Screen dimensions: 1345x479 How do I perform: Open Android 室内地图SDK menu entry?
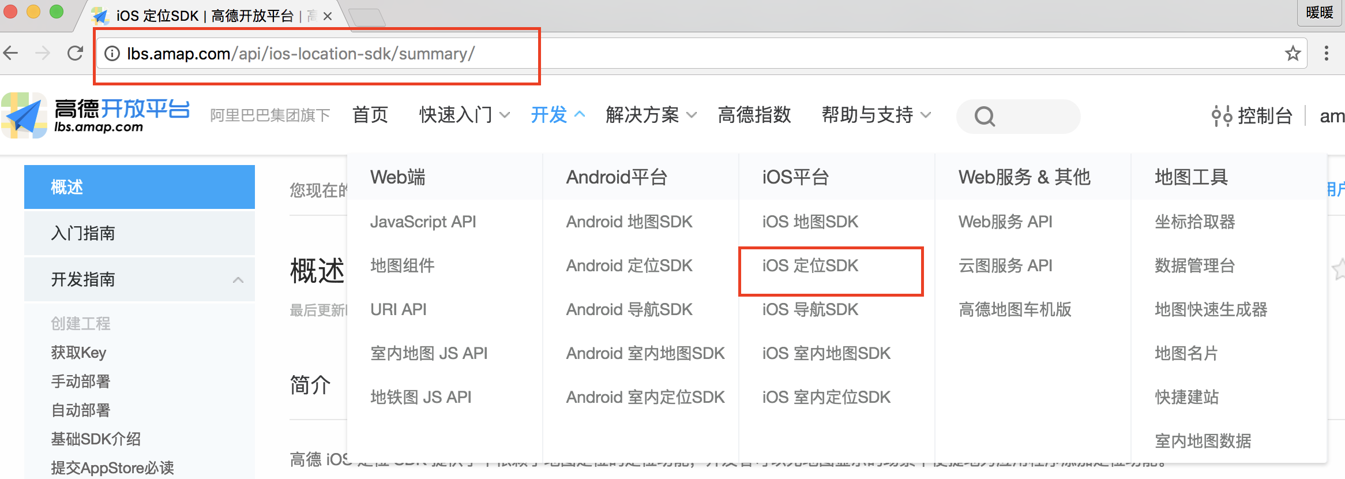(645, 353)
